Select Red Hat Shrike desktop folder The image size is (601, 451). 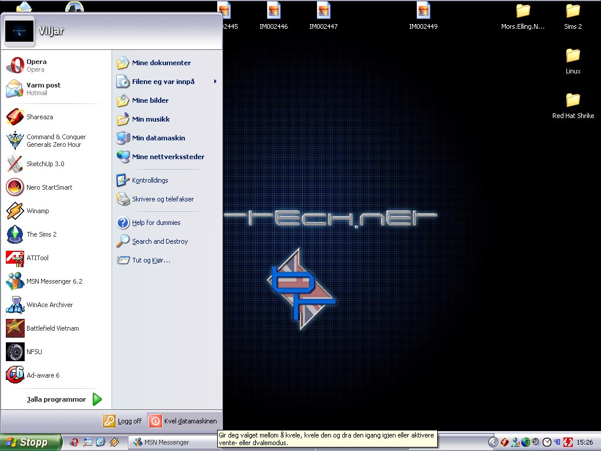(573, 106)
